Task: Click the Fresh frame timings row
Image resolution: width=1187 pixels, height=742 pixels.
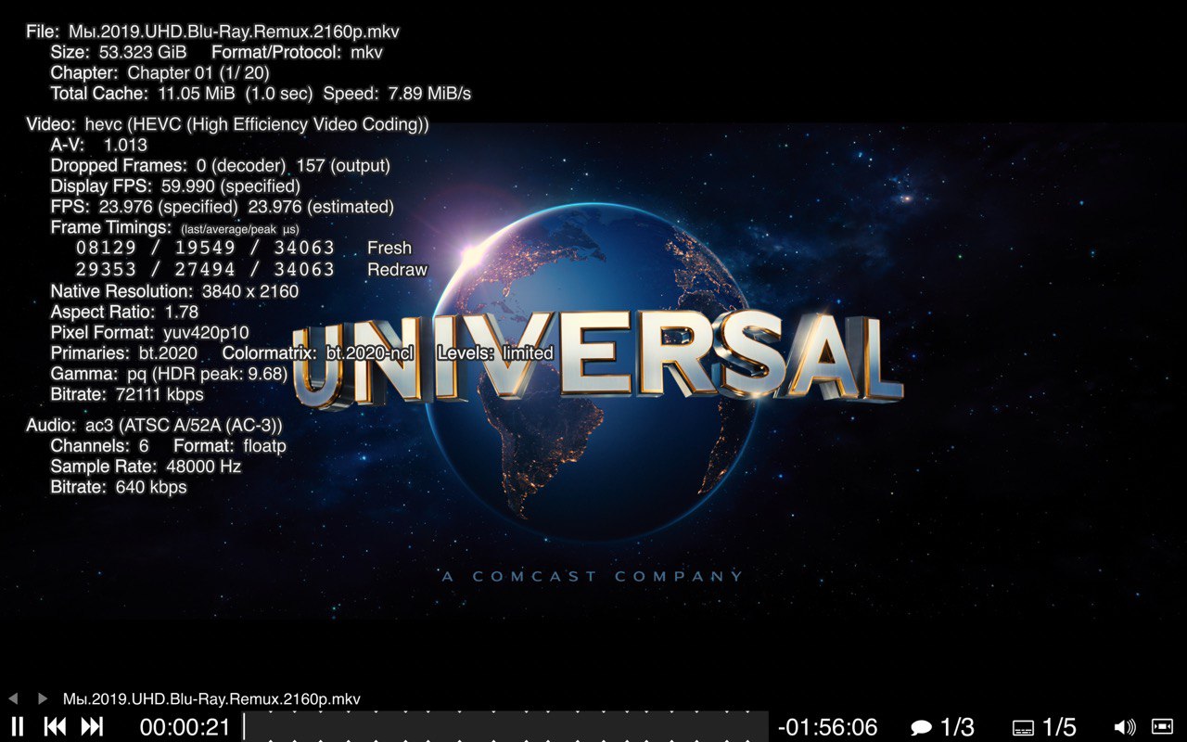Action: click(x=244, y=248)
